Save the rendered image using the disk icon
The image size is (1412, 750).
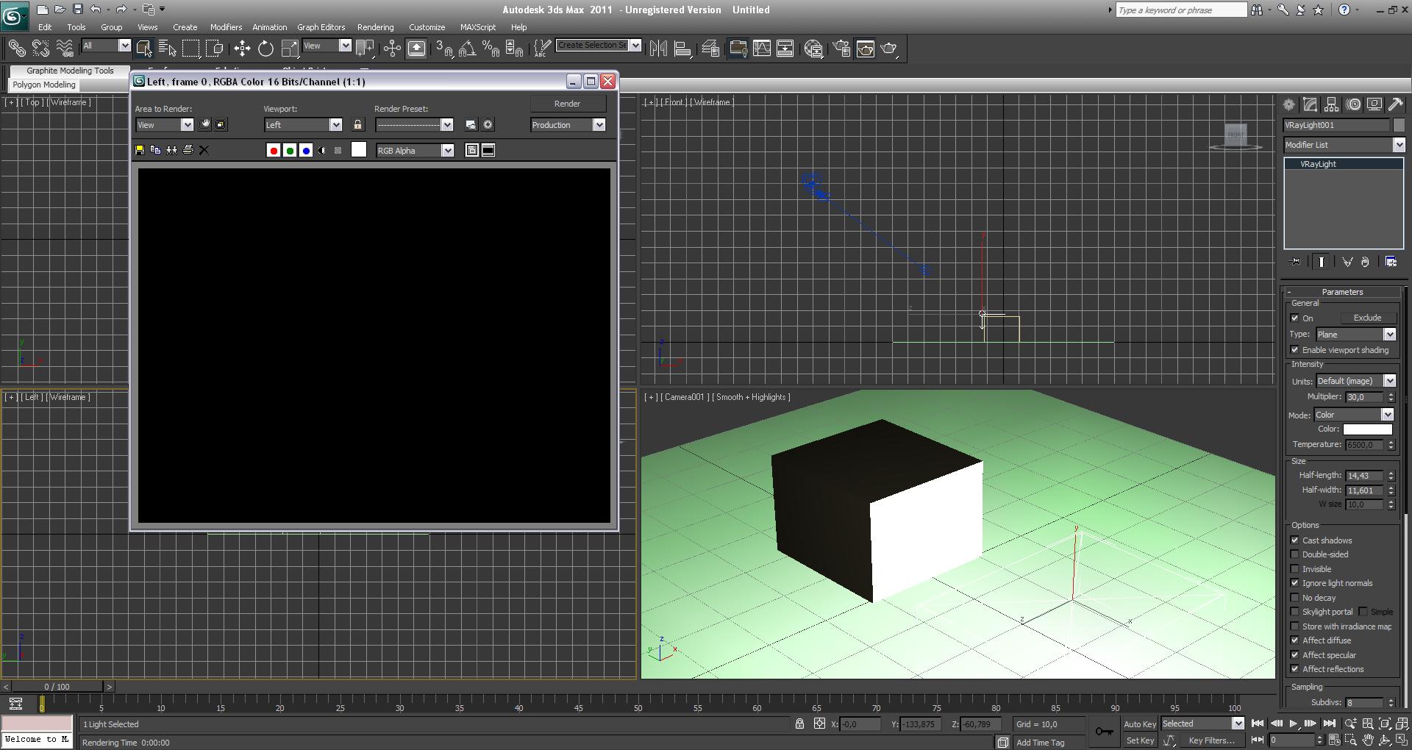(x=140, y=150)
